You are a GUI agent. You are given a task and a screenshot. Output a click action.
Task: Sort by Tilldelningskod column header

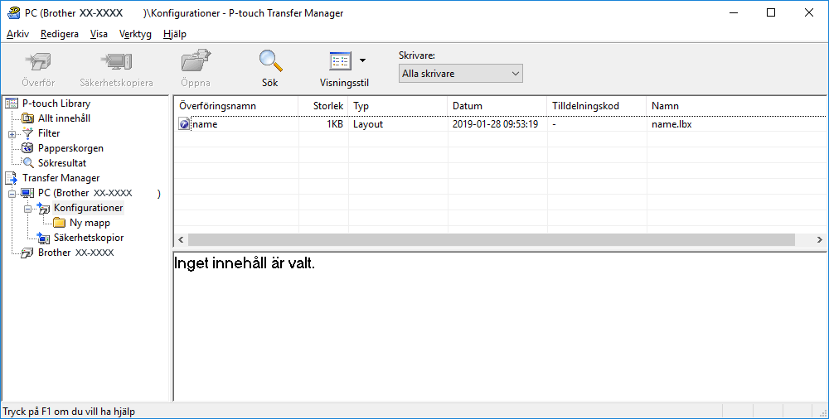pyautogui.click(x=597, y=106)
